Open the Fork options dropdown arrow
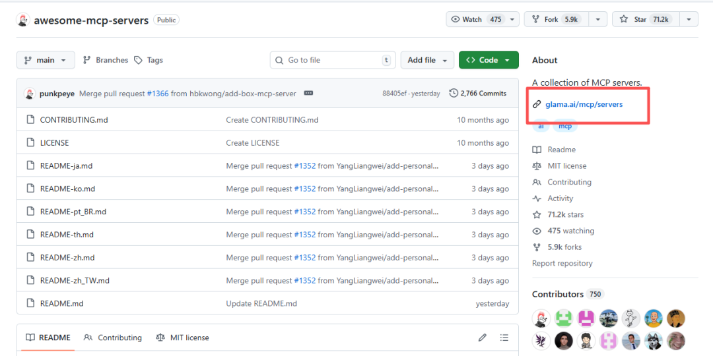This screenshot has height=356, width=713. 597,20
